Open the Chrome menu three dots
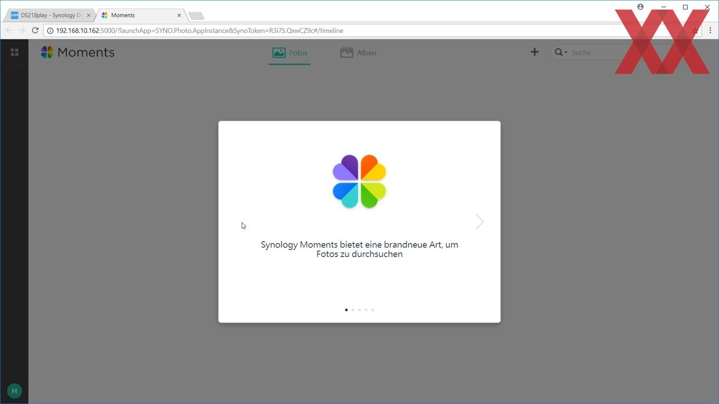719x404 pixels. pos(710,31)
